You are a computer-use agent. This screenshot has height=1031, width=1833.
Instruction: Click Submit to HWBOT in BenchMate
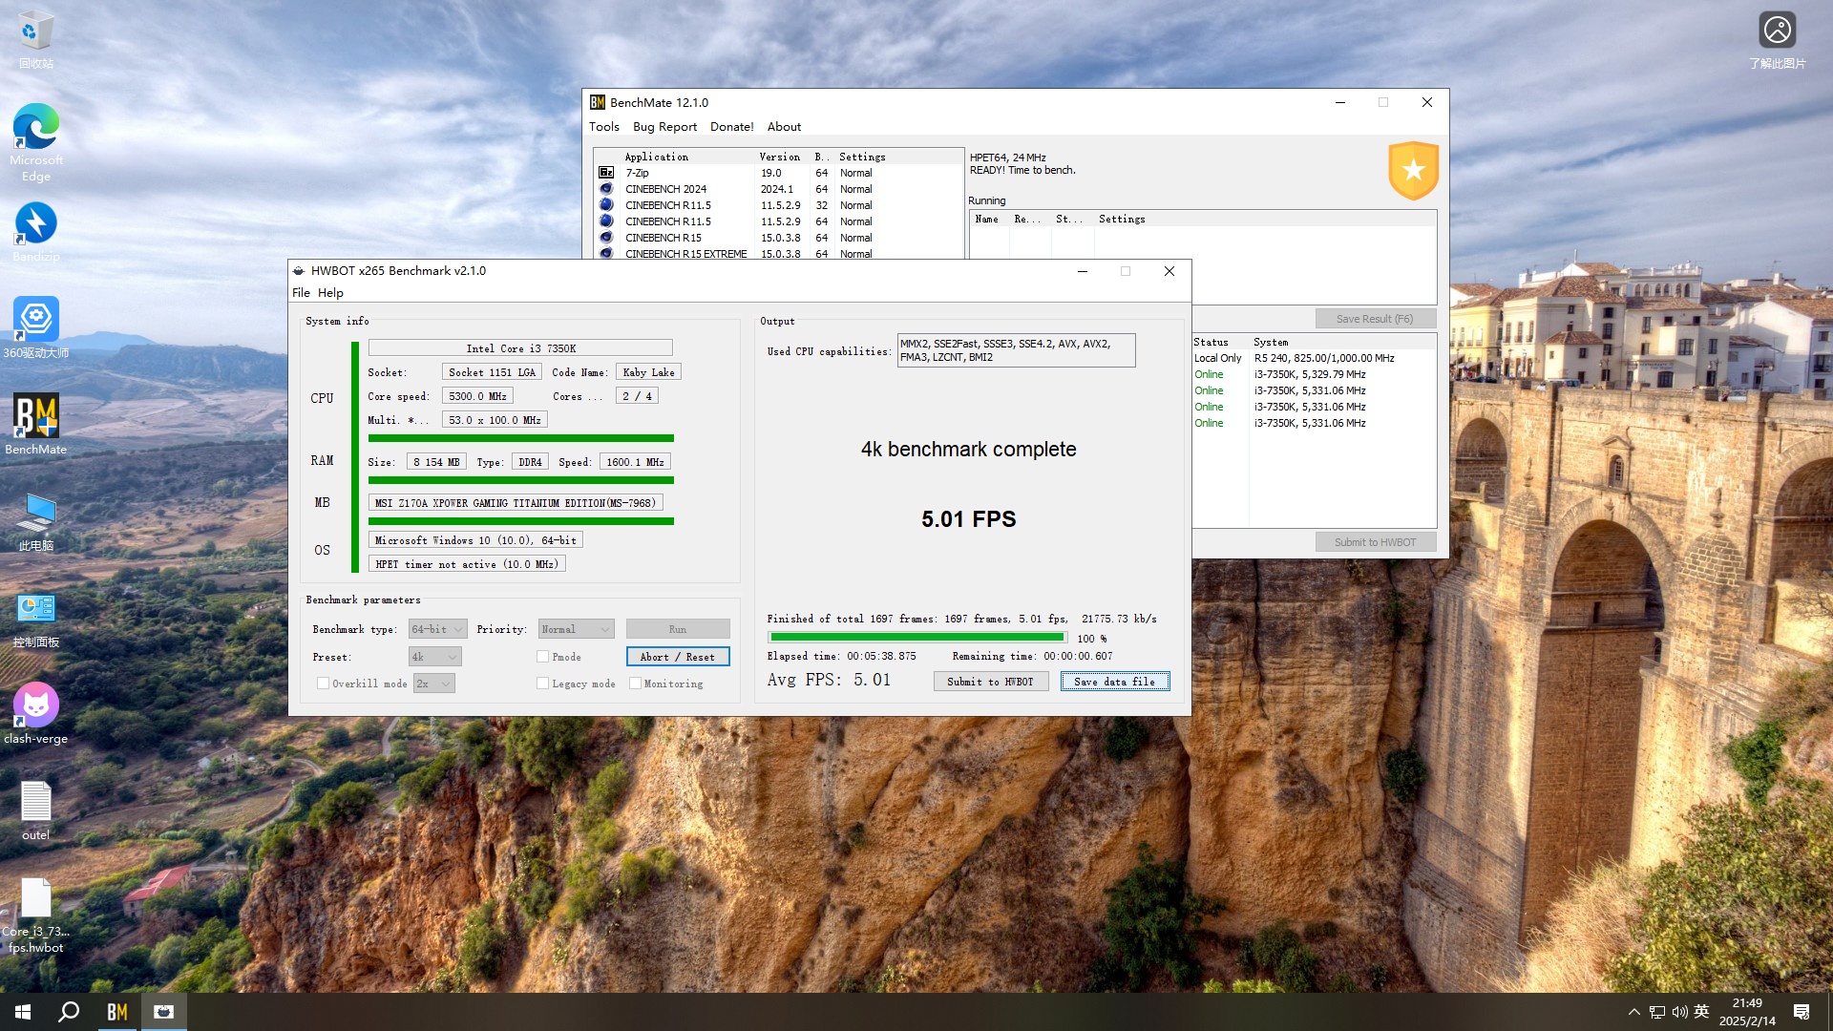(1375, 542)
